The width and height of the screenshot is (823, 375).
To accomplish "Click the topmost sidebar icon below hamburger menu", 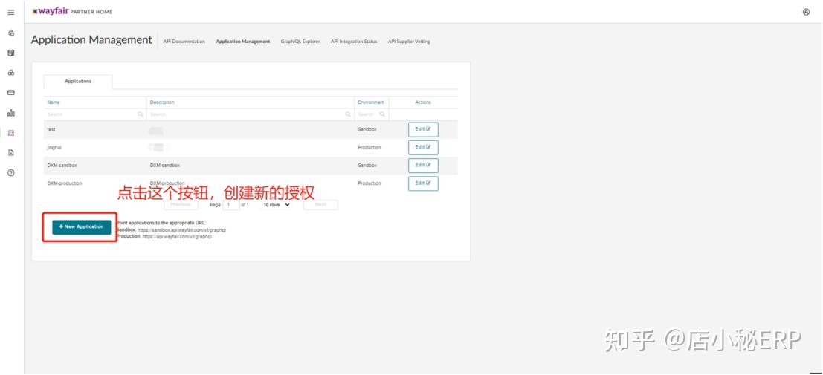I will (11, 33).
